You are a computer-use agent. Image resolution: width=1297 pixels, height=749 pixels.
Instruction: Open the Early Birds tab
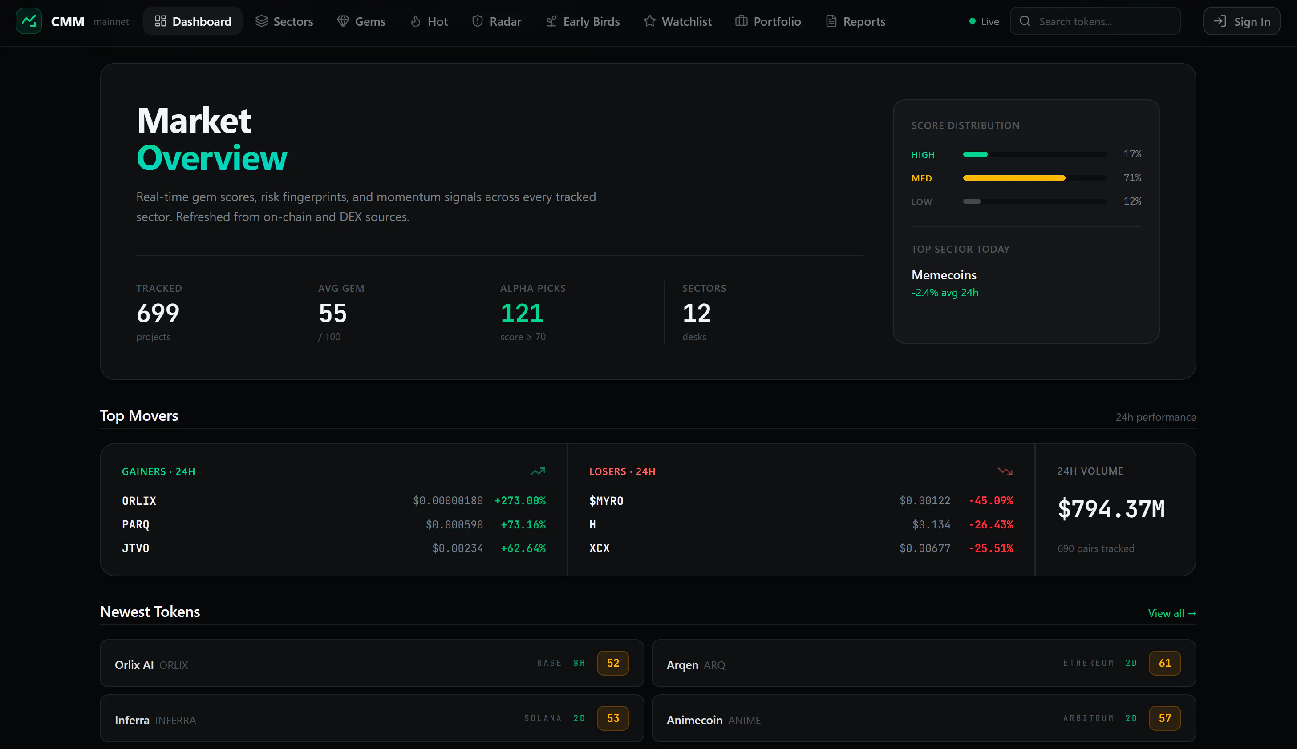coord(583,21)
